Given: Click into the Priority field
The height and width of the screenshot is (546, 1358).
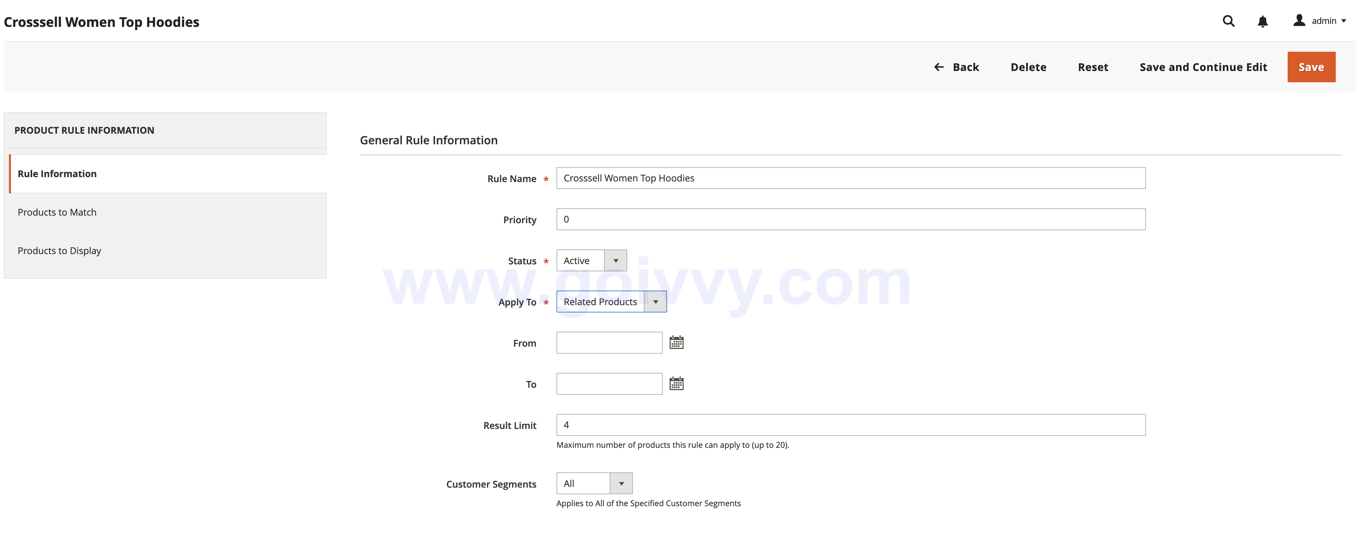Looking at the screenshot, I should pos(850,219).
